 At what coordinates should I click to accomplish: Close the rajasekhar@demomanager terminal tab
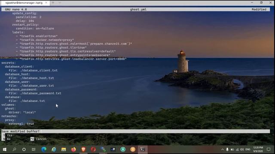click(x=46, y=3)
